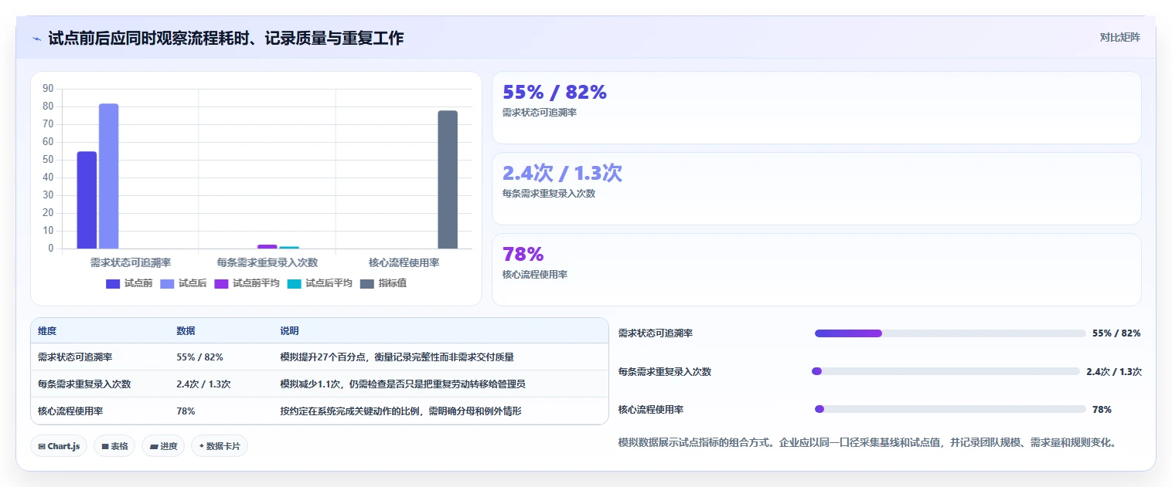This screenshot has width=1172, height=487.
Task: Click the 维度 table column header
Action: pyautogui.click(x=47, y=330)
